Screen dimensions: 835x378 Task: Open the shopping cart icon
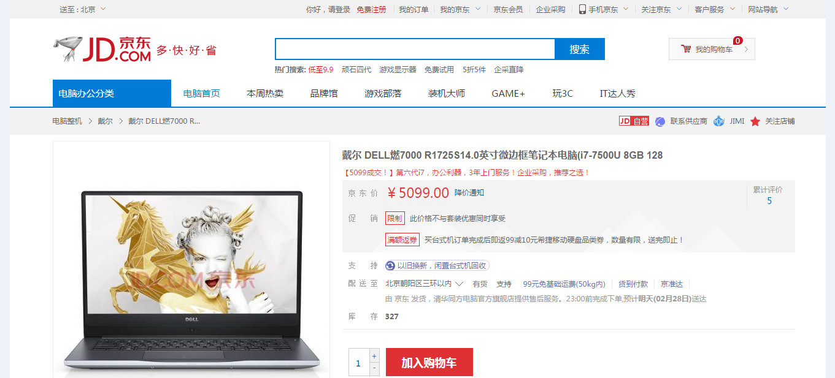pyautogui.click(x=686, y=49)
